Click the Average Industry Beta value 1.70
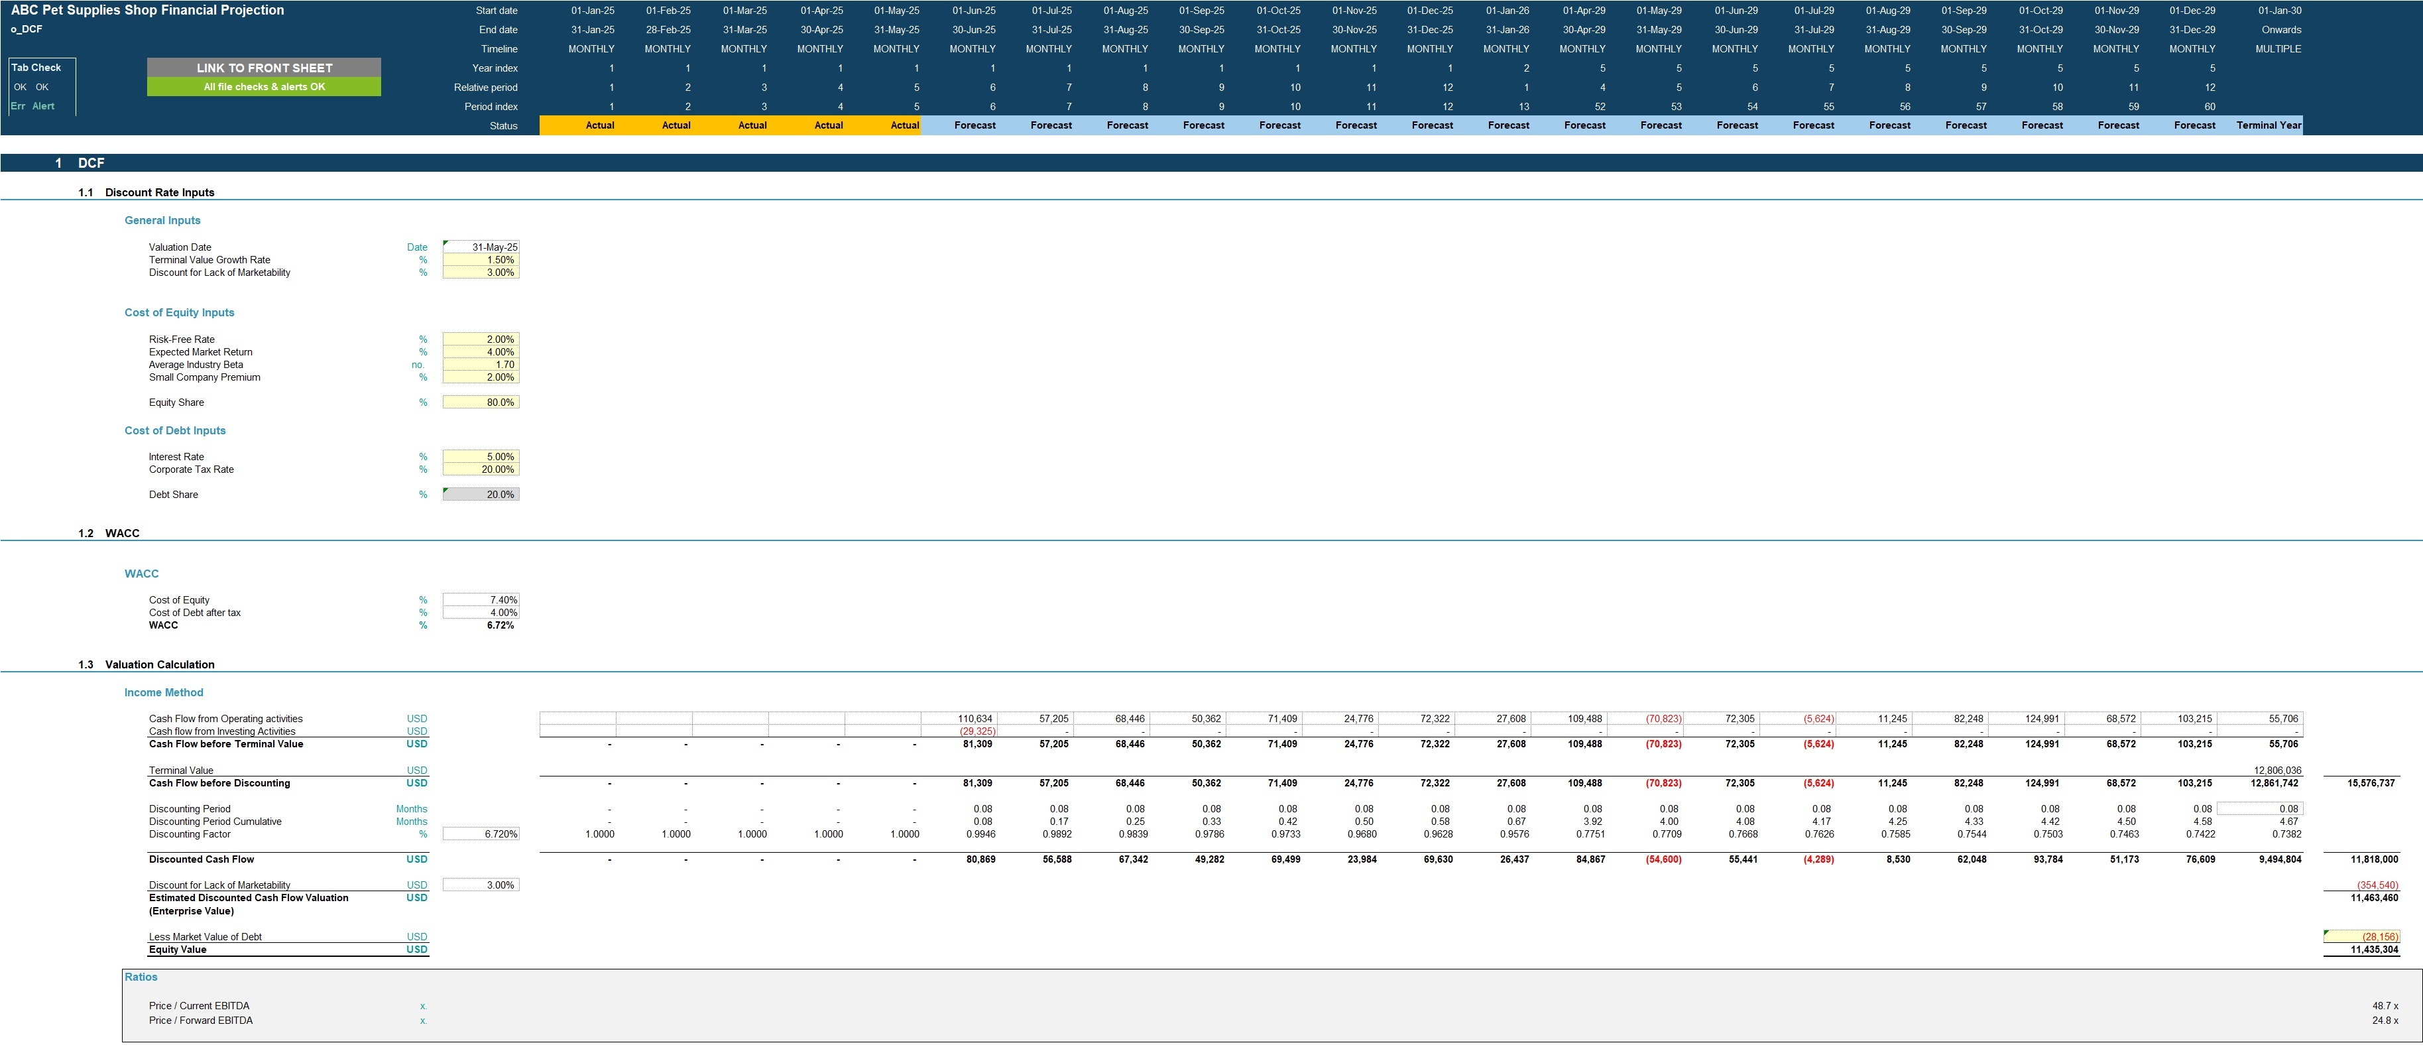This screenshot has width=2423, height=1053. click(481, 365)
